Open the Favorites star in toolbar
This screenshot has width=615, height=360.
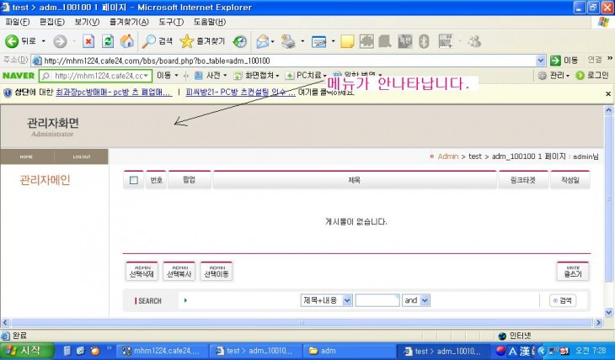coord(187,40)
